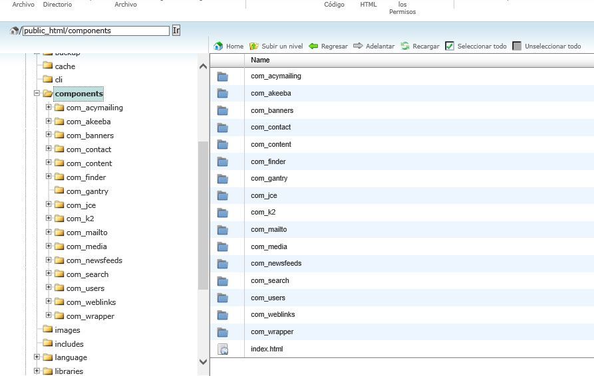
Task: Select com_wrapper folder icon in file list
Action: [x=223, y=332]
